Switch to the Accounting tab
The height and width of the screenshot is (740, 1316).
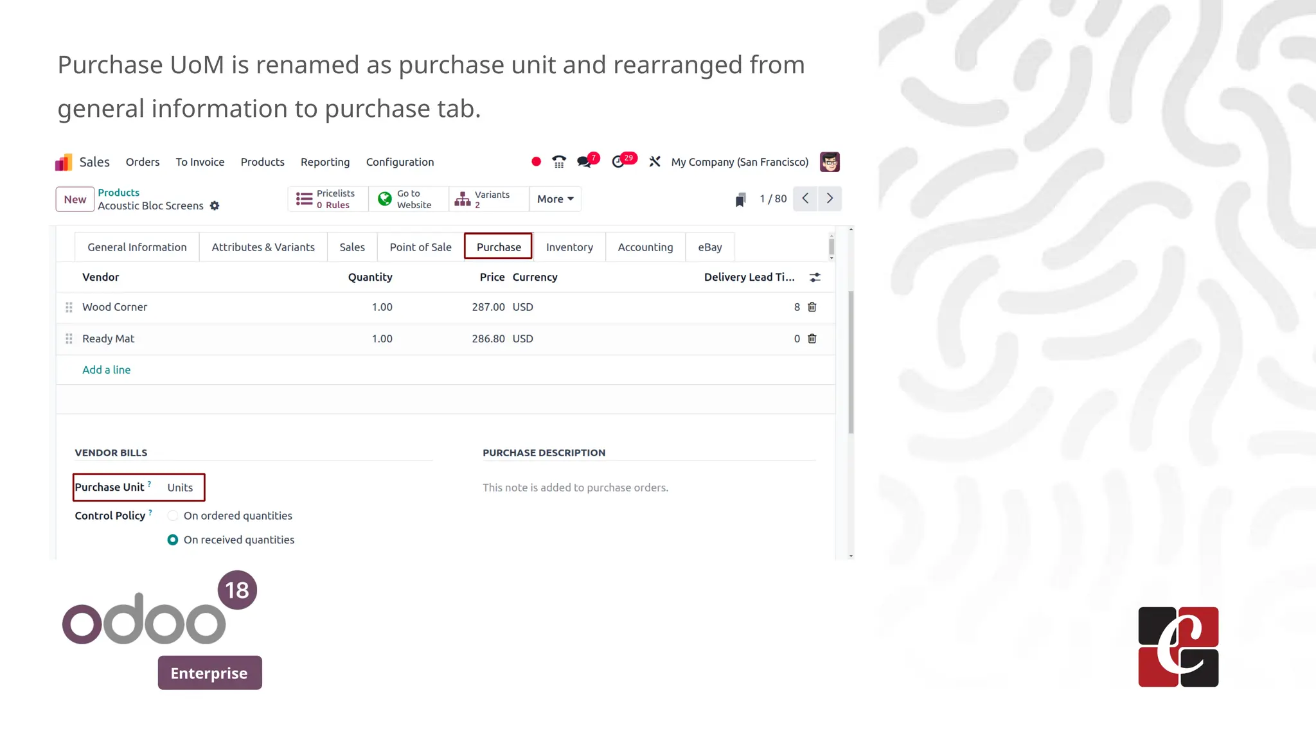pyautogui.click(x=645, y=247)
